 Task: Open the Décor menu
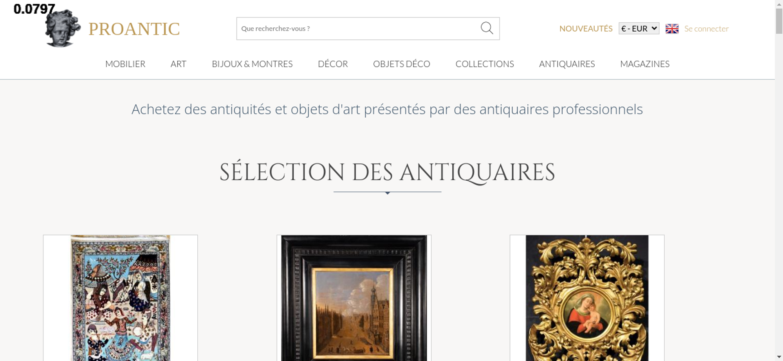[x=333, y=64]
